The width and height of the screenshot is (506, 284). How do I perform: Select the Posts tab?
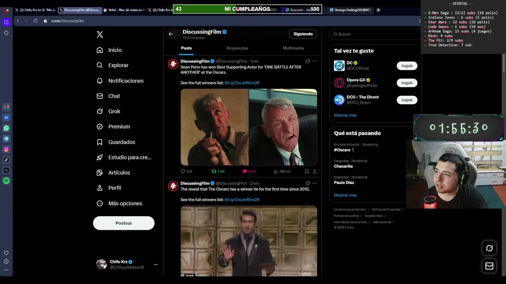(187, 48)
